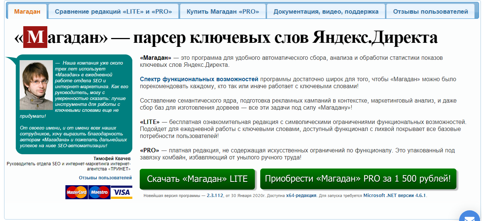Open the envelope contact widget at bottom right
482x221 pixels.
click(x=469, y=217)
